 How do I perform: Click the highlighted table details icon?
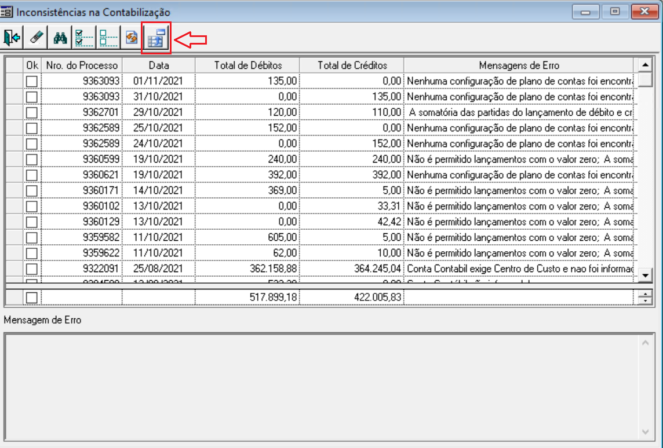click(156, 38)
